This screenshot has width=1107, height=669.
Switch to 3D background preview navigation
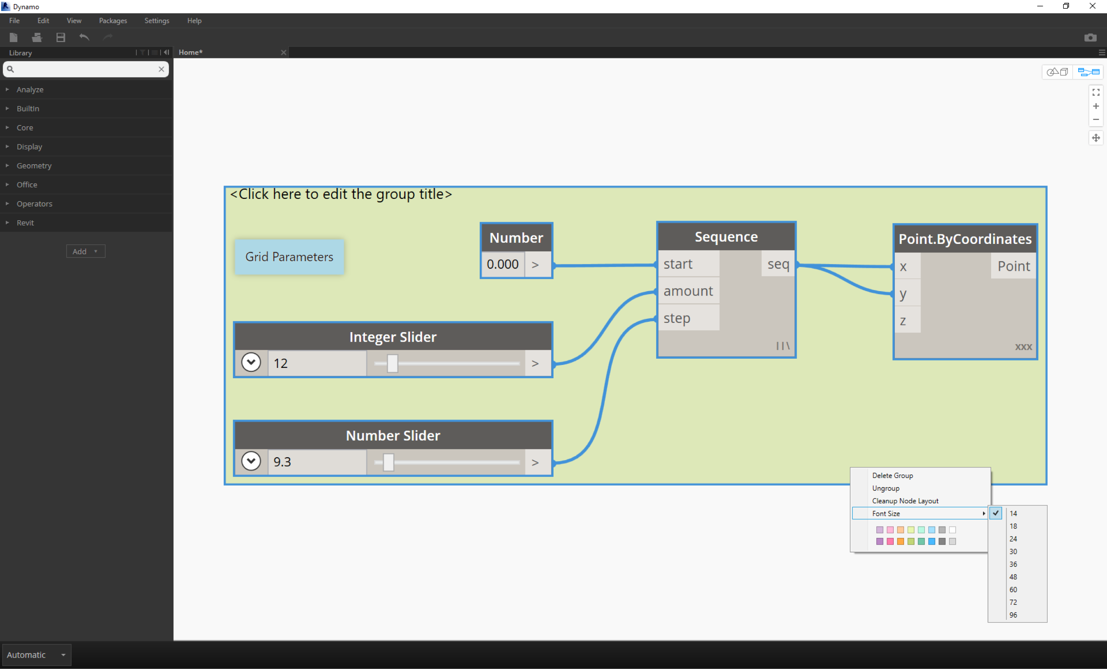(x=1057, y=72)
